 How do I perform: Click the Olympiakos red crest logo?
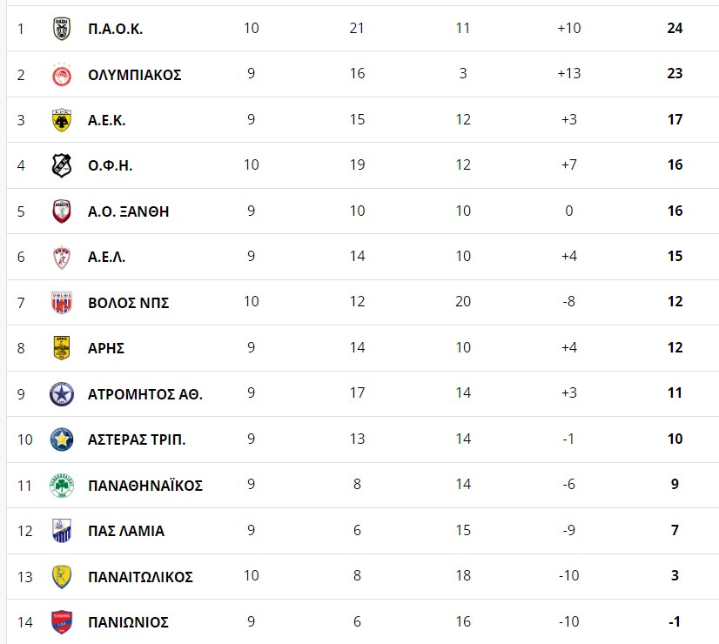[x=62, y=75]
